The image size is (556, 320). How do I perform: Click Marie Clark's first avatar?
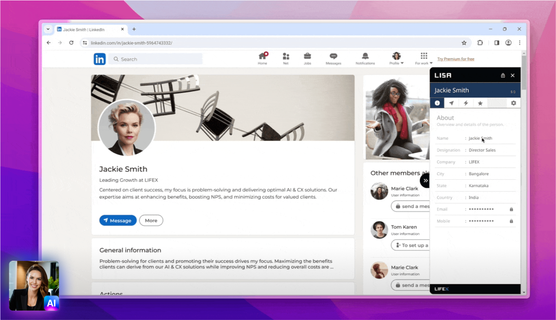pyautogui.click(x=379, y=191)
